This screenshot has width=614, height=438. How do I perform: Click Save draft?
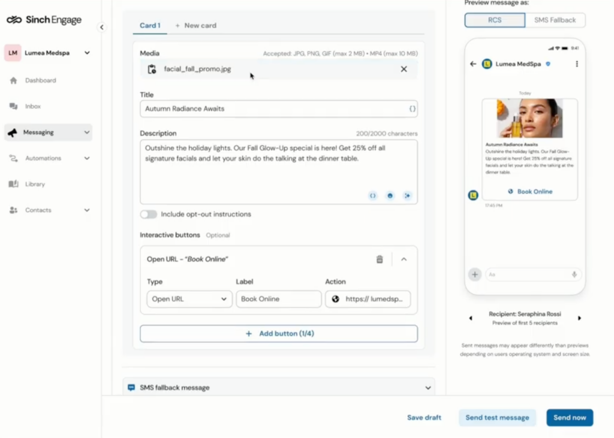(424, 418)
